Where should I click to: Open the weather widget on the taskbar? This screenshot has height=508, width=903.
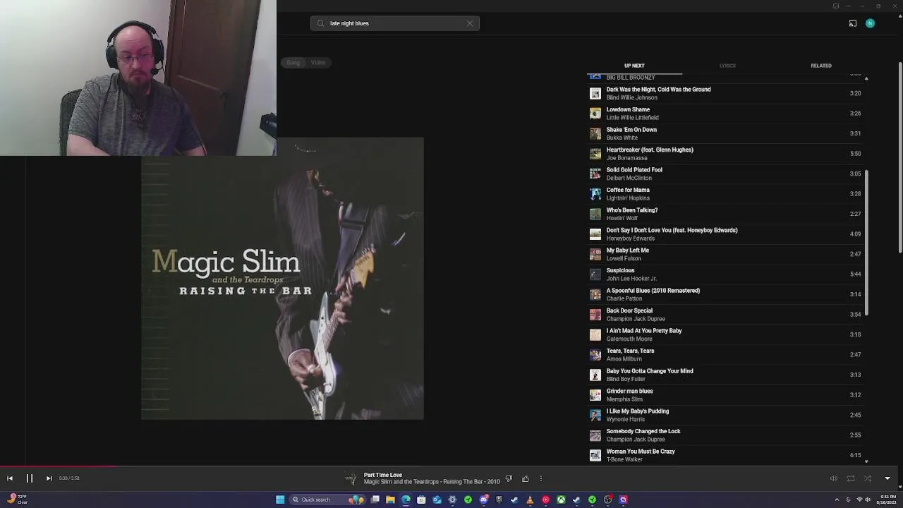pos(18,500)
